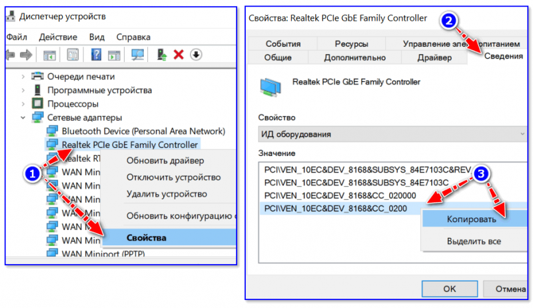Image resolution: width=533 pixels, height=308 pixels.
Task: Click the Device Manager title bar icon
Action: coord(11,16)
